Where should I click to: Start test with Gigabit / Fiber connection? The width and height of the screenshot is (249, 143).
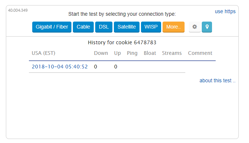52,27
